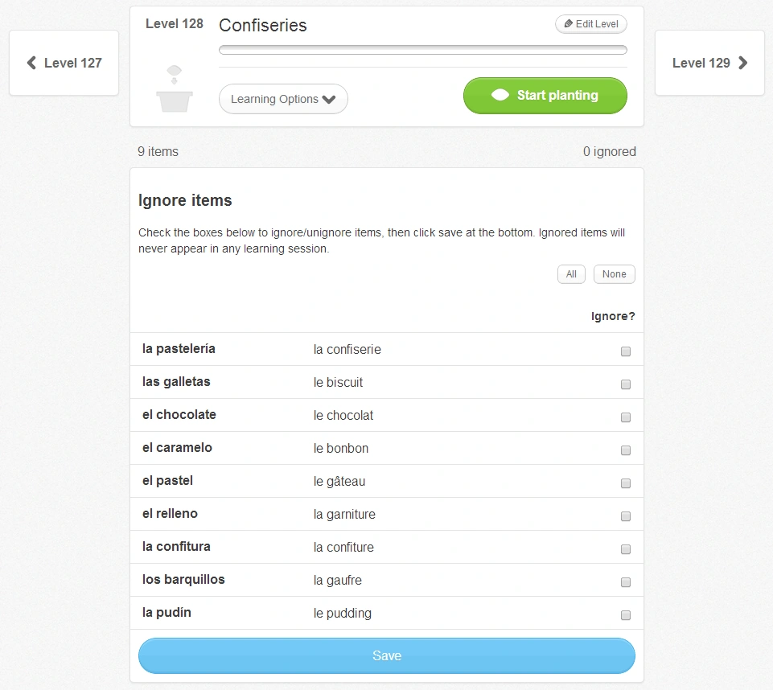
Task: Toggle ignore checkbox for la confitura
Action: pyautogui.click(x=626, y=549)
